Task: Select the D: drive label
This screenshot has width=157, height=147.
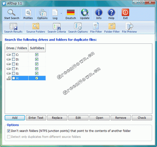Action: (18, 59)
